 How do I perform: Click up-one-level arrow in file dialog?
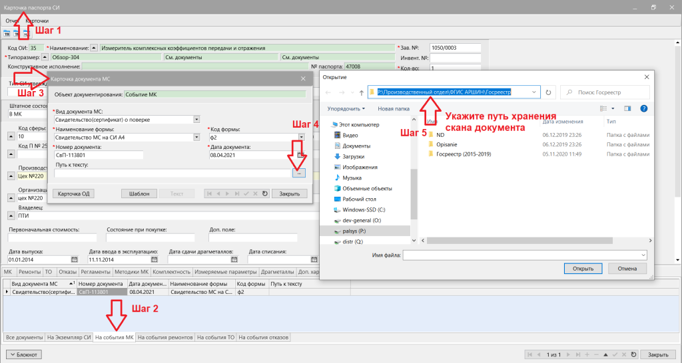pos(362,92)
